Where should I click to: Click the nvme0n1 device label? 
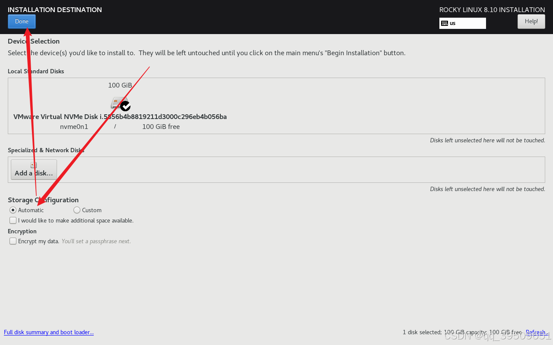pyautogui.click(x=74, y=127)
